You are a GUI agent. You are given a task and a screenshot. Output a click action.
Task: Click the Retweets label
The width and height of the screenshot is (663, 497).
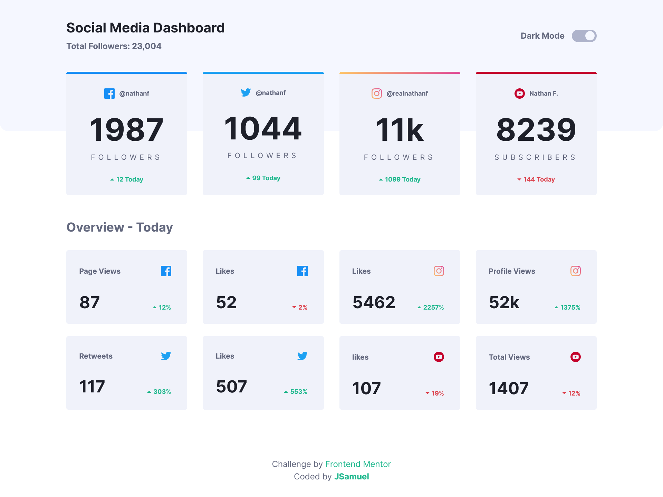pos(96,356)
